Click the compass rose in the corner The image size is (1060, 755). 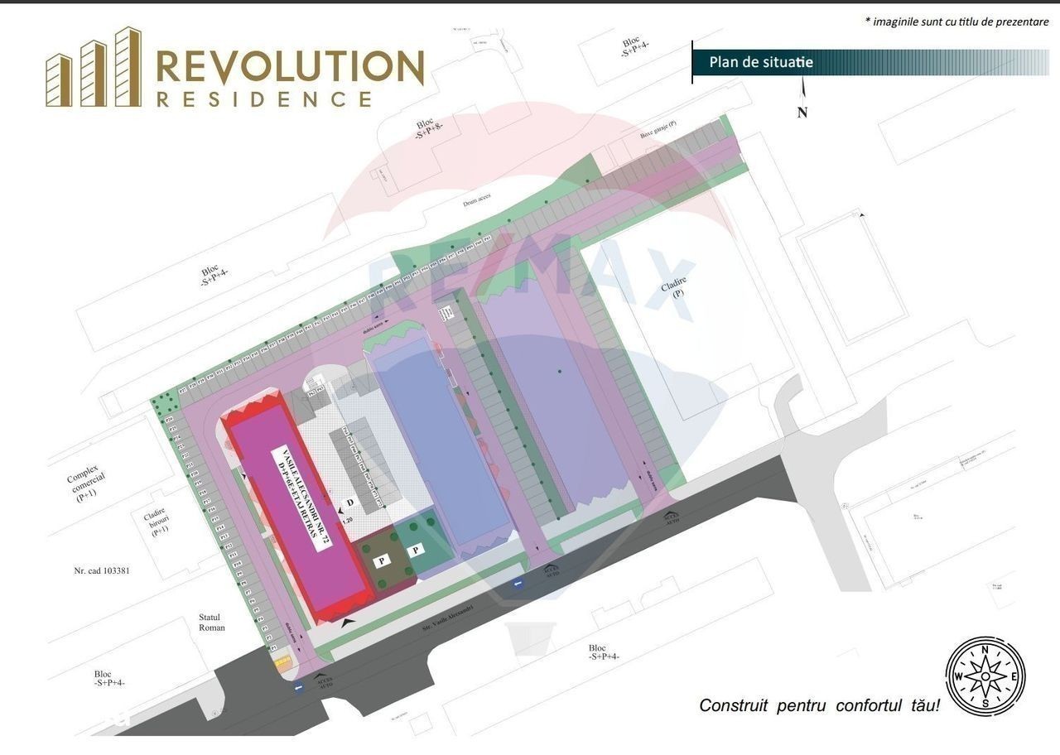(x=985, y=676)
